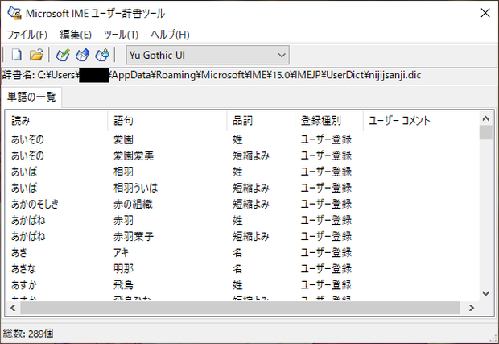Click the 総数: 289個 status text
The height and width of the screenshot is (344, 499).
pyautogui.click(x=28, y=334)
